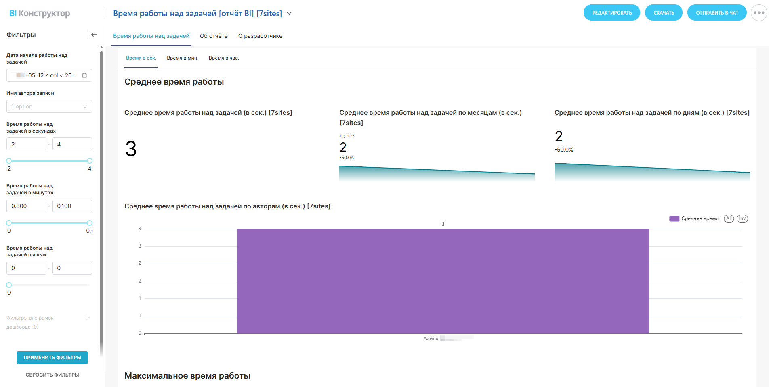Show the Время в час. tab
The height and width of the screenshot is (387, 769).
click(x=224, y=58)
